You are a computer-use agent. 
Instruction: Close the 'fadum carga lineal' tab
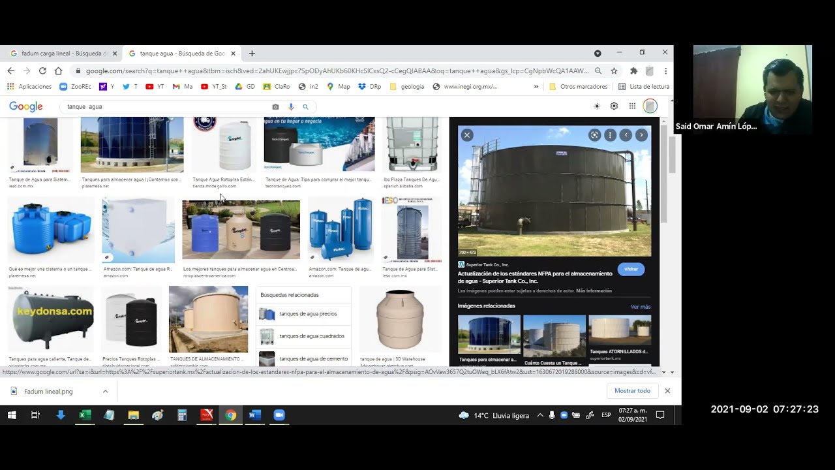pos(115,54)
